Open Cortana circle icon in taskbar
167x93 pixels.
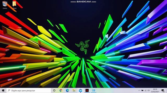click(x=54, y=90)
